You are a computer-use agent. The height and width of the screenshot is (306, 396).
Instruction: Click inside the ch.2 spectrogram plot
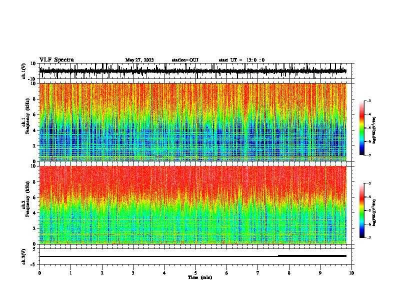193,205
